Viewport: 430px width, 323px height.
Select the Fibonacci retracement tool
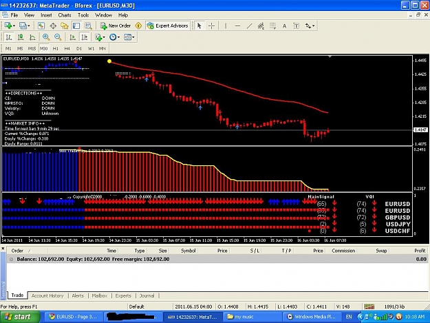click(x=272, y=25)
